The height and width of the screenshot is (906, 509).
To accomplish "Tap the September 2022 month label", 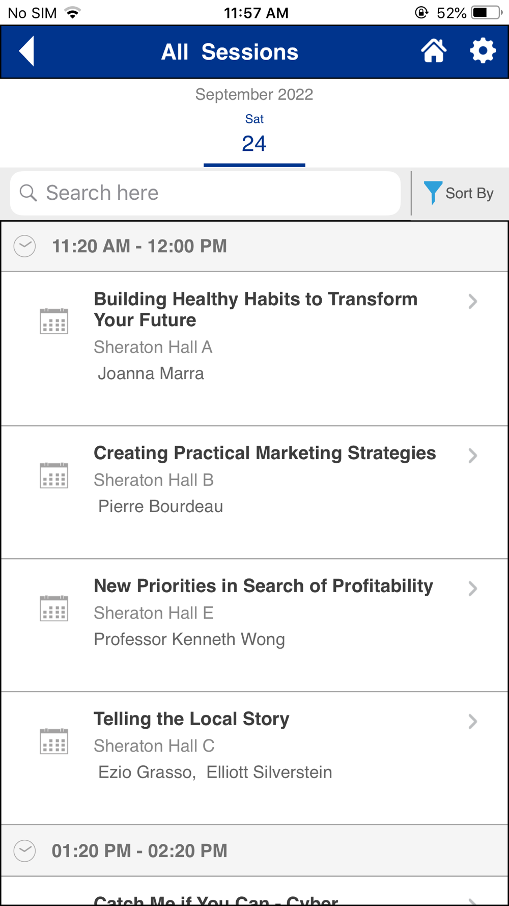I will [x=254, y=94].
